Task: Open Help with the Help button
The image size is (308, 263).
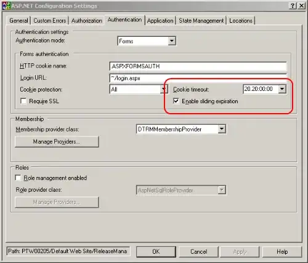Action: click(282, 251)
